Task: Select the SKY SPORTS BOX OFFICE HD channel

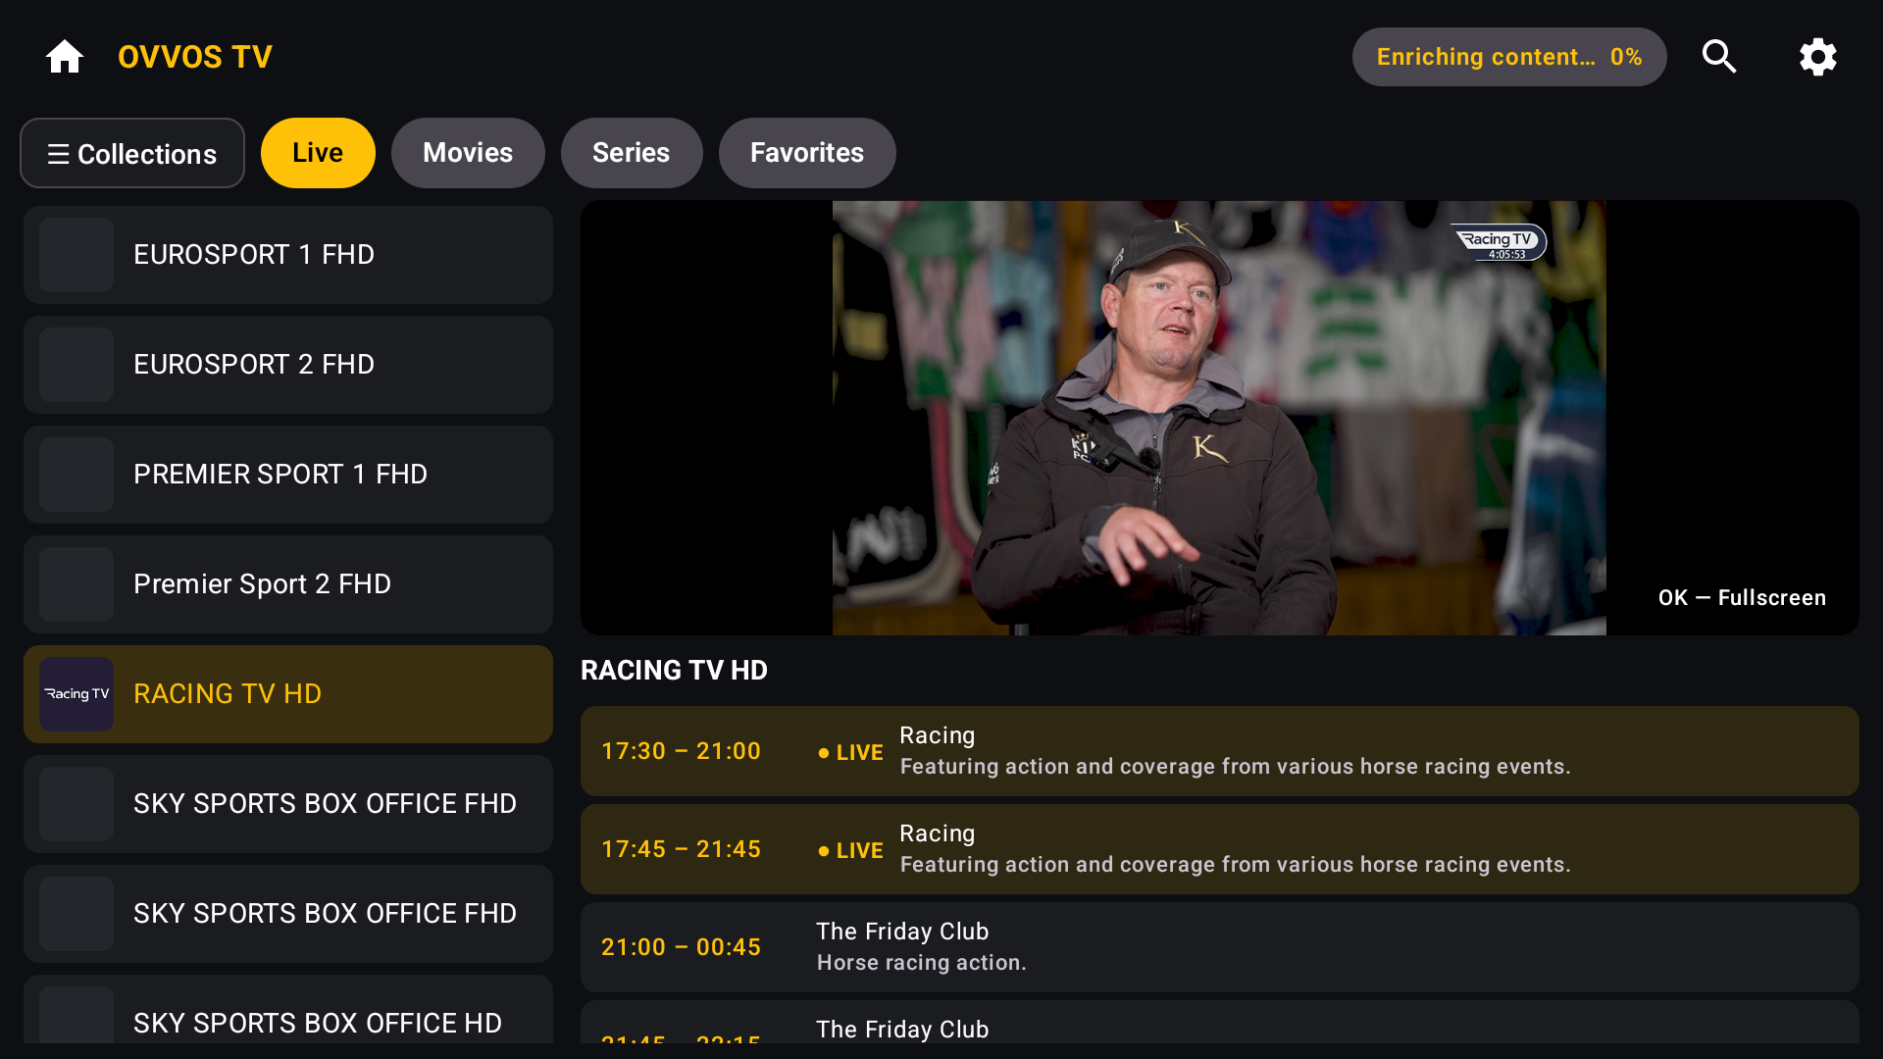Action: (x=288, y=1010)
